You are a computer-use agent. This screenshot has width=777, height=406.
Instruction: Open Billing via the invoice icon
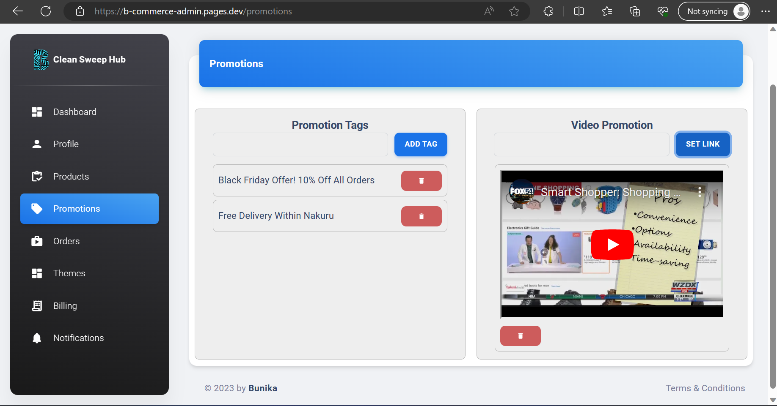(37, 305)
